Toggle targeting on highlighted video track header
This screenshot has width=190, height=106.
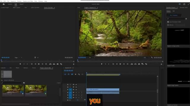point(70,90)
